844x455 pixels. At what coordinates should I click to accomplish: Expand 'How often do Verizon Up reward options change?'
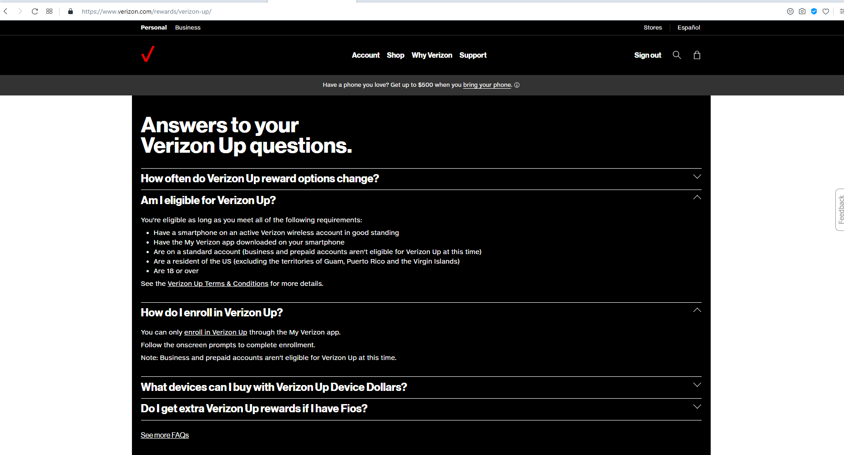(697, 177)
